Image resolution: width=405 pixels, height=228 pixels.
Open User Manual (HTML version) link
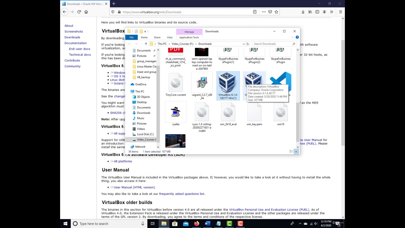[x=134, y=187]
